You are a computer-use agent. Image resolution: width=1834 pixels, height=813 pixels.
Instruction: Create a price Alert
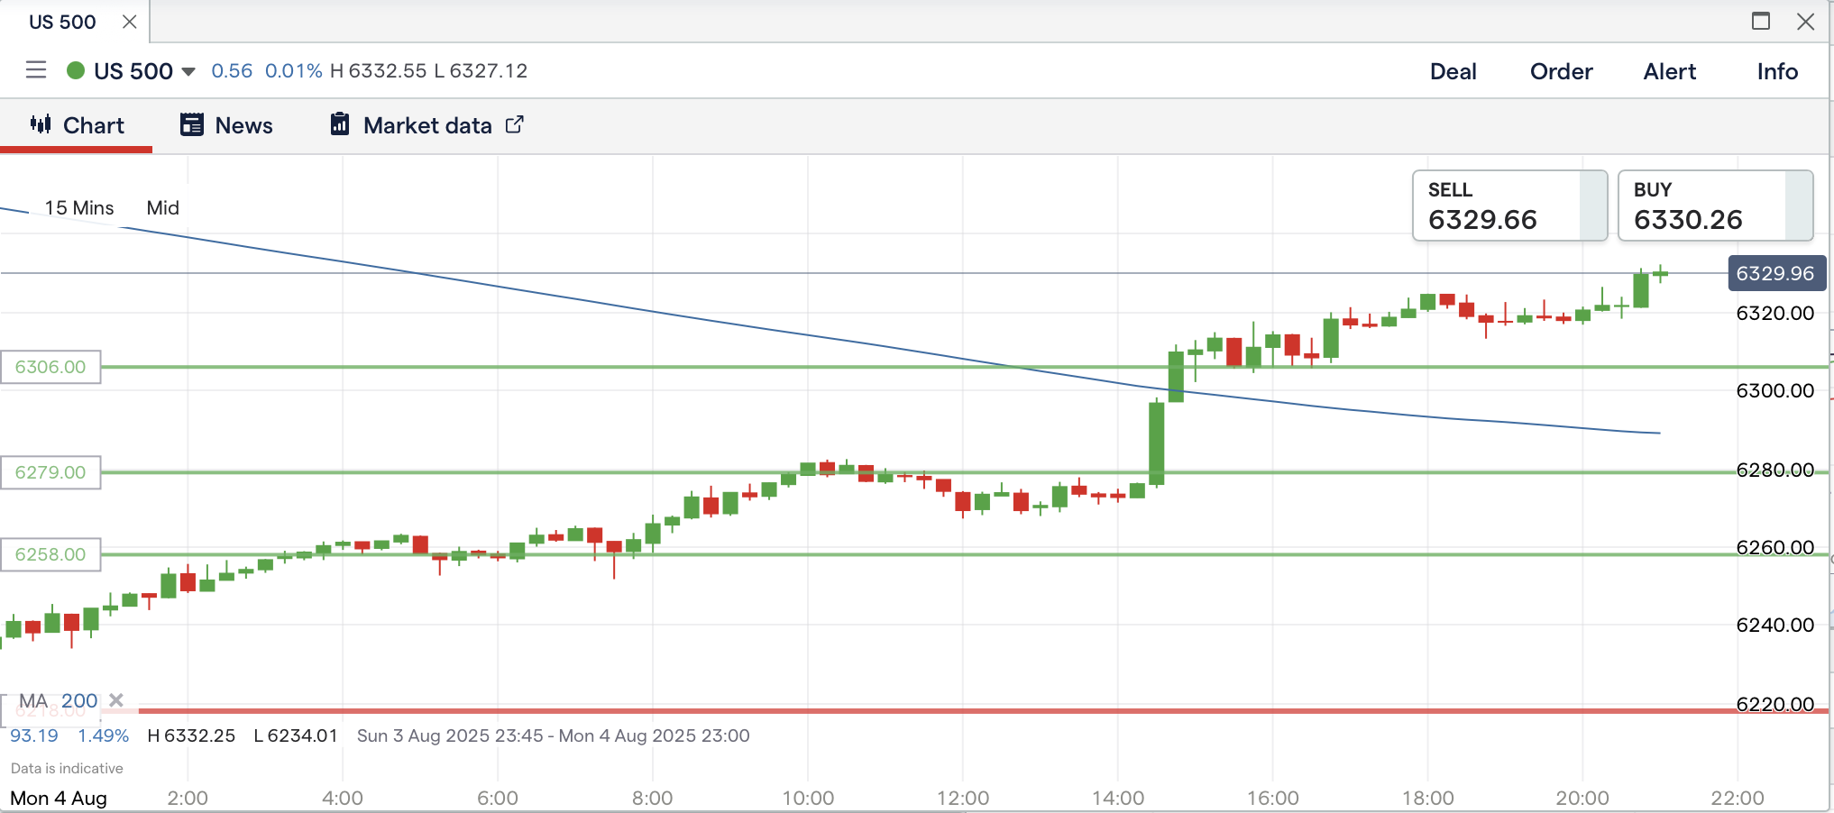(1669, 71)
